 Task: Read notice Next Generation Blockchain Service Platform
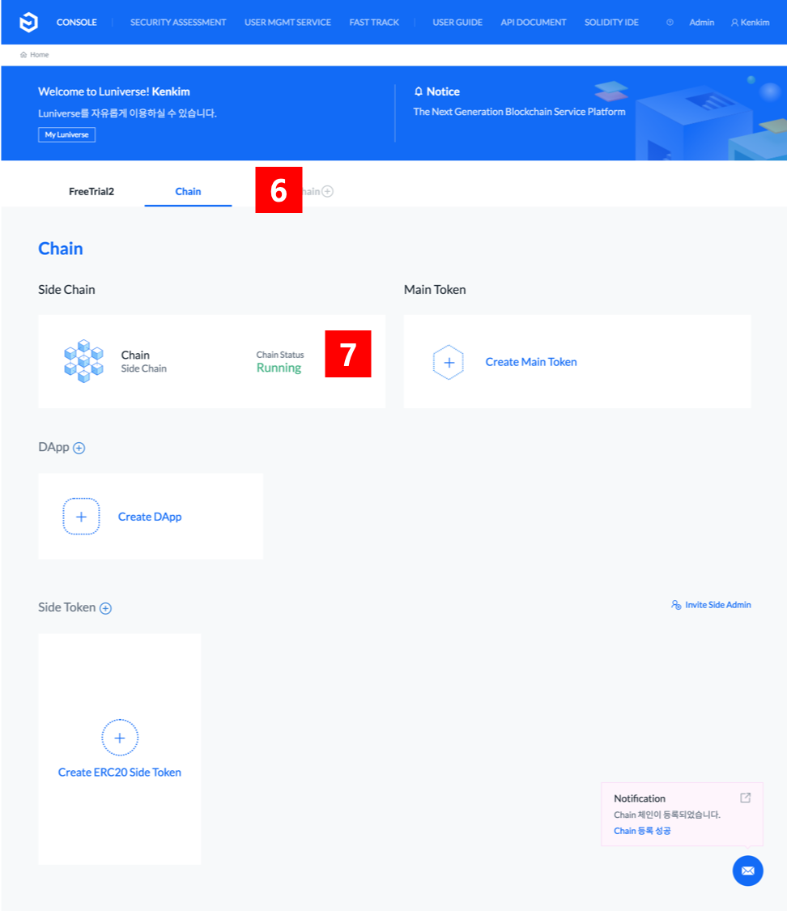point(519,112)
